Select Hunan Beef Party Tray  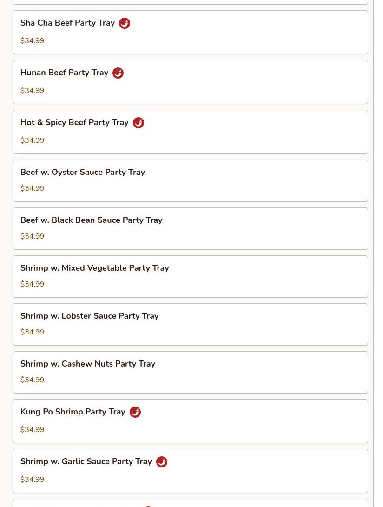point(64,73)
